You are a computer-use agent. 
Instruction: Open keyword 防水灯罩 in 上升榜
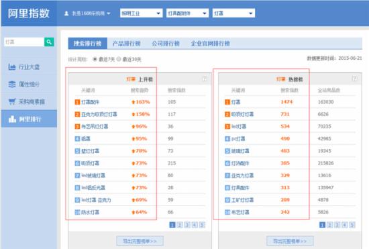[90, 212]
